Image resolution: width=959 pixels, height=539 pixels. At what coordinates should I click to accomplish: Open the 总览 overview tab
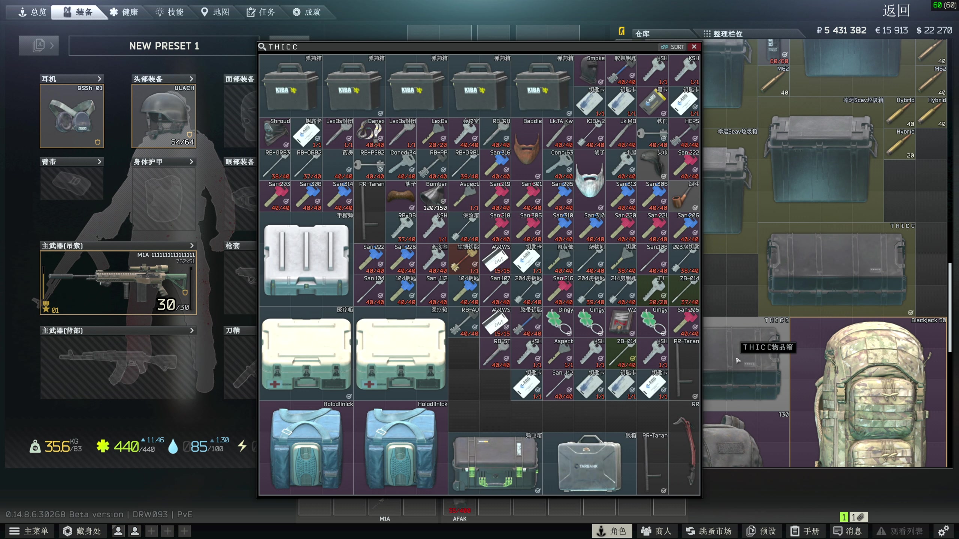(x=33, y=12)
